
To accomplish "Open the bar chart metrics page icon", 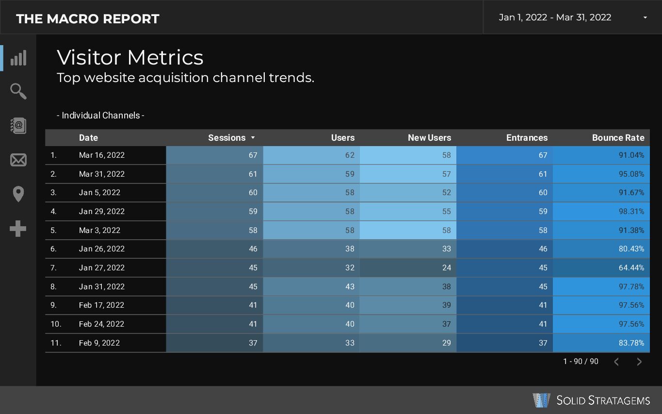I will pos(18,58).
